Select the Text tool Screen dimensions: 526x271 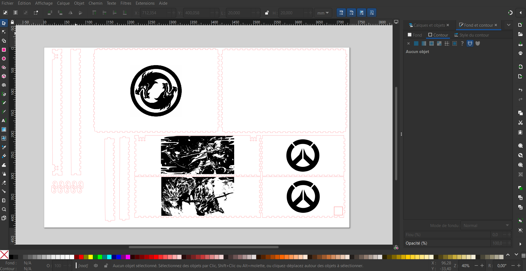pyautogui.click(x=4, y=120)
